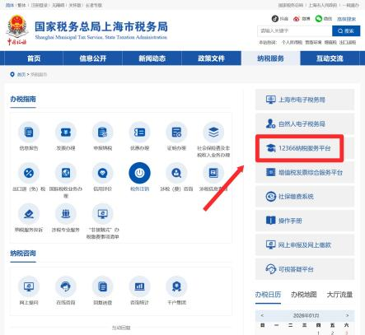Open the 纳税服务投诉 icon
The height and width of the screenshot is (335, 365).
29,214
